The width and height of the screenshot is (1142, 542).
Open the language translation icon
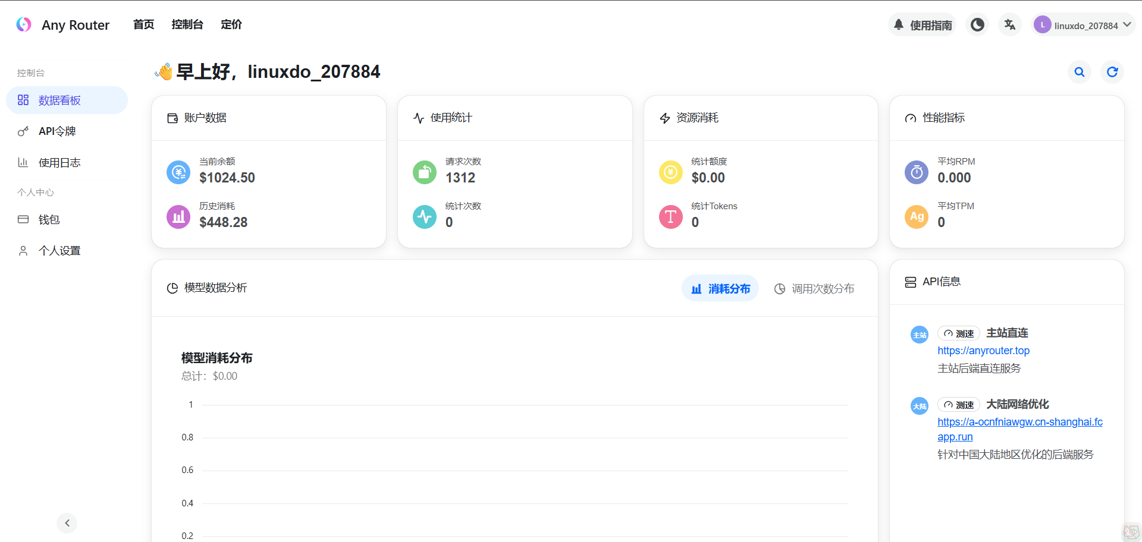(1010, 25)
